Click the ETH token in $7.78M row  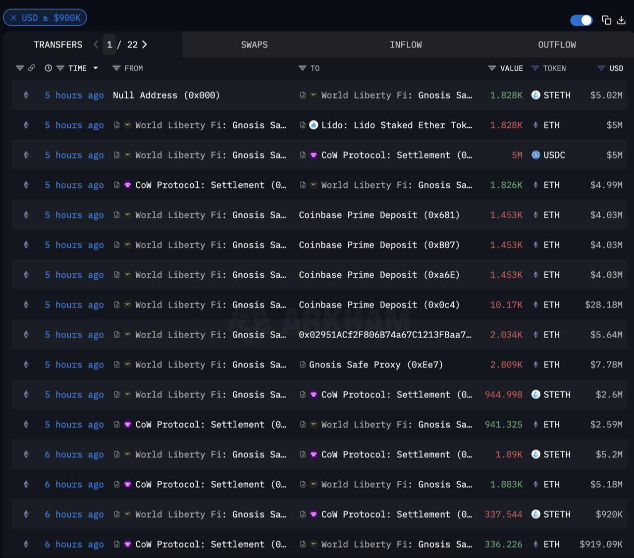tap(546, 365)
